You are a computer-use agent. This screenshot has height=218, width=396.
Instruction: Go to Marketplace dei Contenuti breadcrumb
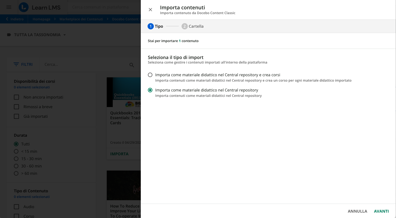coord(81,19)
